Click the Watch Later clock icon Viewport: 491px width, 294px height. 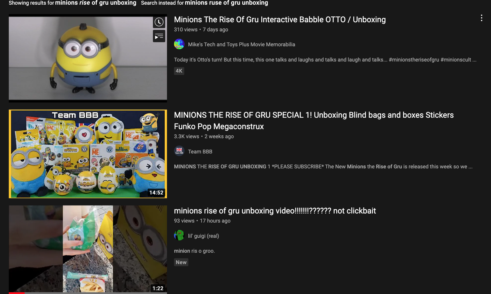click(x=159, y=22)
